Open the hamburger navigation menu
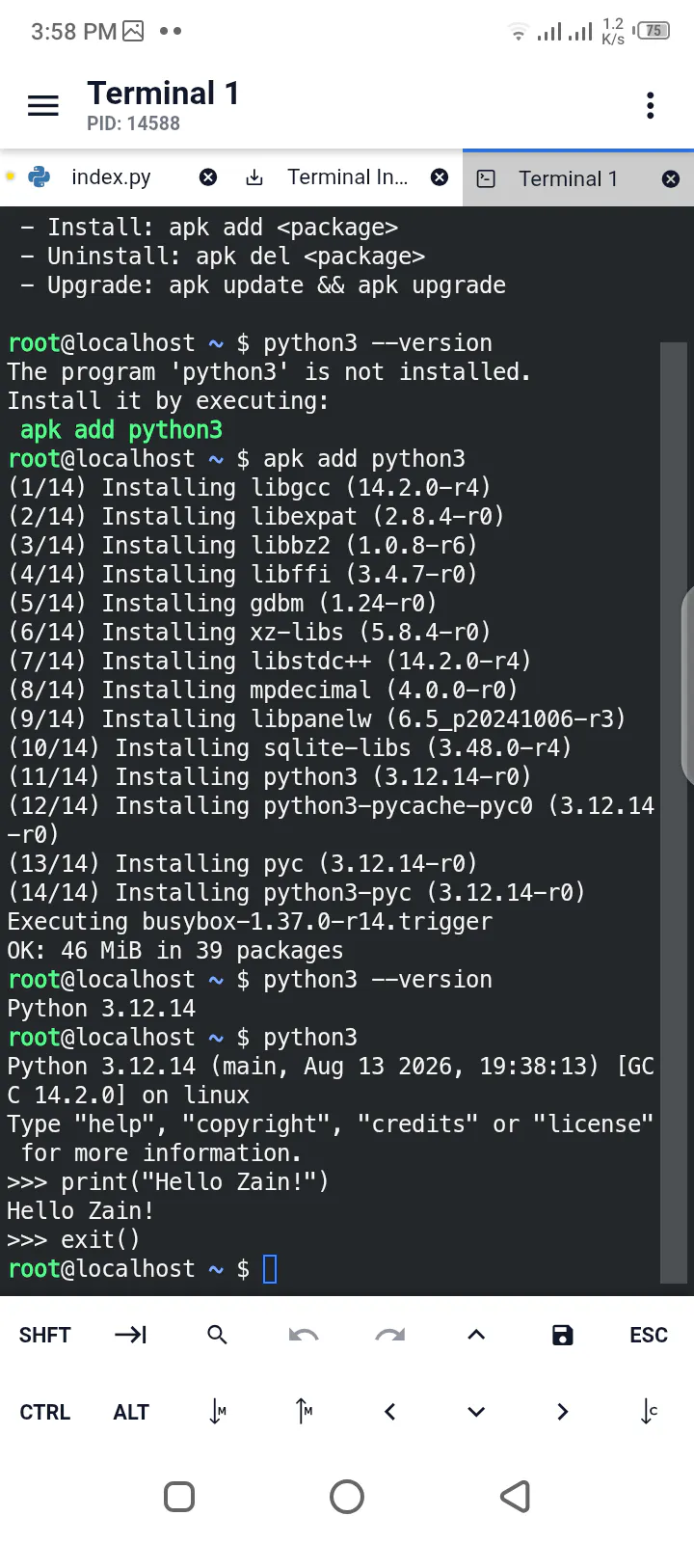Image resolution: width=694 pixels, height=1543 pixels. pos(43,105)
